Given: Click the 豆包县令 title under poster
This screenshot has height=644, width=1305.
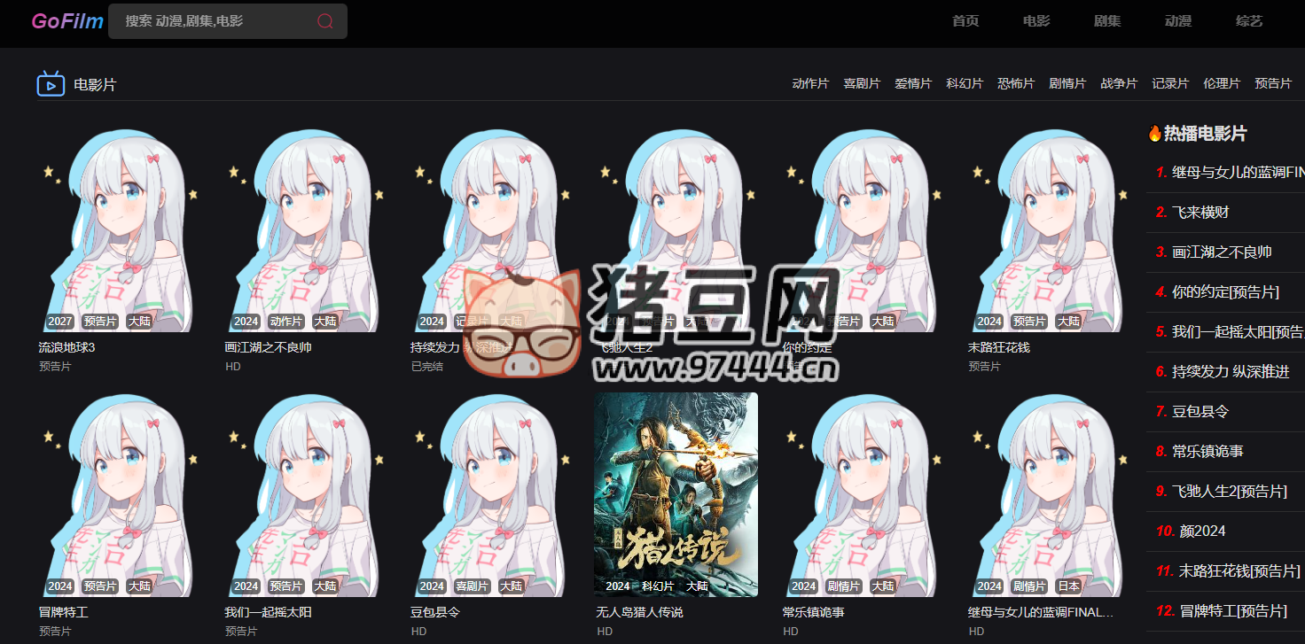Looking at the screenshot, I should tap(436, 612).
